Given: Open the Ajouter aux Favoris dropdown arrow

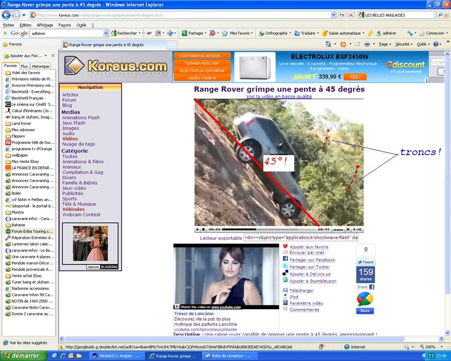Looking at the screenshot, I should point(46,56).
